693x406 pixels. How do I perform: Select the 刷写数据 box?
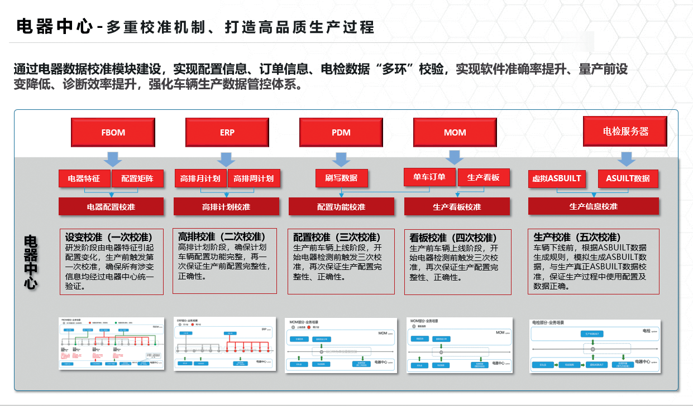[341, 178]
